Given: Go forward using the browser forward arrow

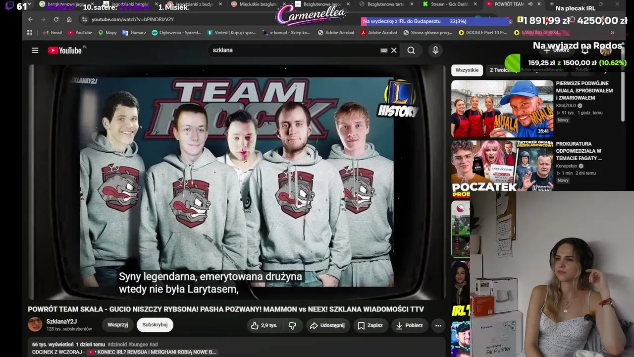Looking at the screenshot, I should [43, 19].
